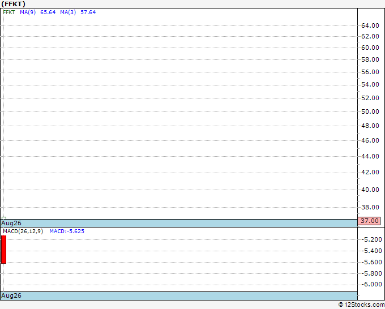Screen dimensions: 385x309
Task: Open the 12Stocks.com copyright link
Action: pos(361,304)
